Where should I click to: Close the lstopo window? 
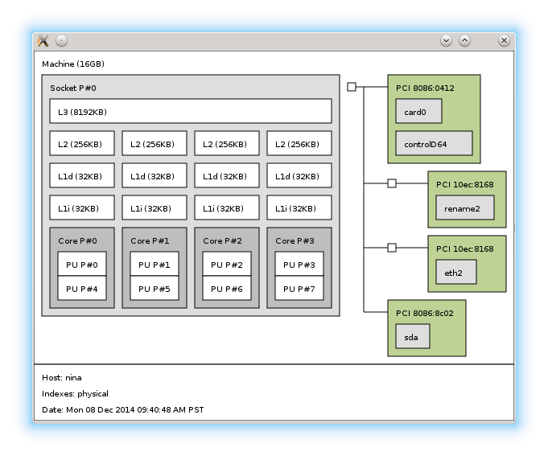tap(504, 41)
